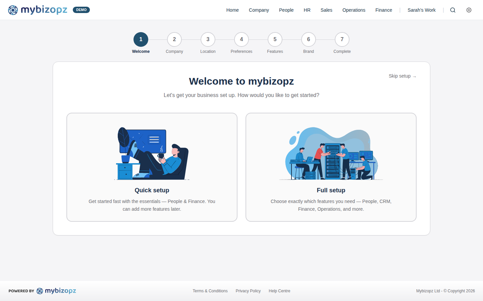
Task: Select step 1 Welcome in the progress stepper
Action: coord(141,39)
